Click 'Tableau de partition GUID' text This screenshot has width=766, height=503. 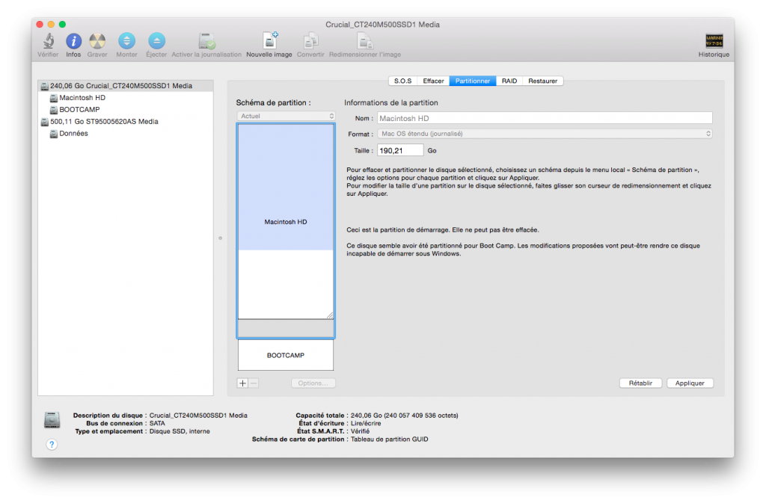point(389,439)
